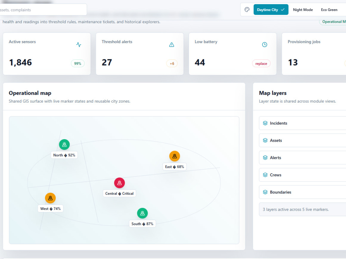Click the 27 Threshold alerts value
Viewport: 346px width, 259px height.
(107, 62)
